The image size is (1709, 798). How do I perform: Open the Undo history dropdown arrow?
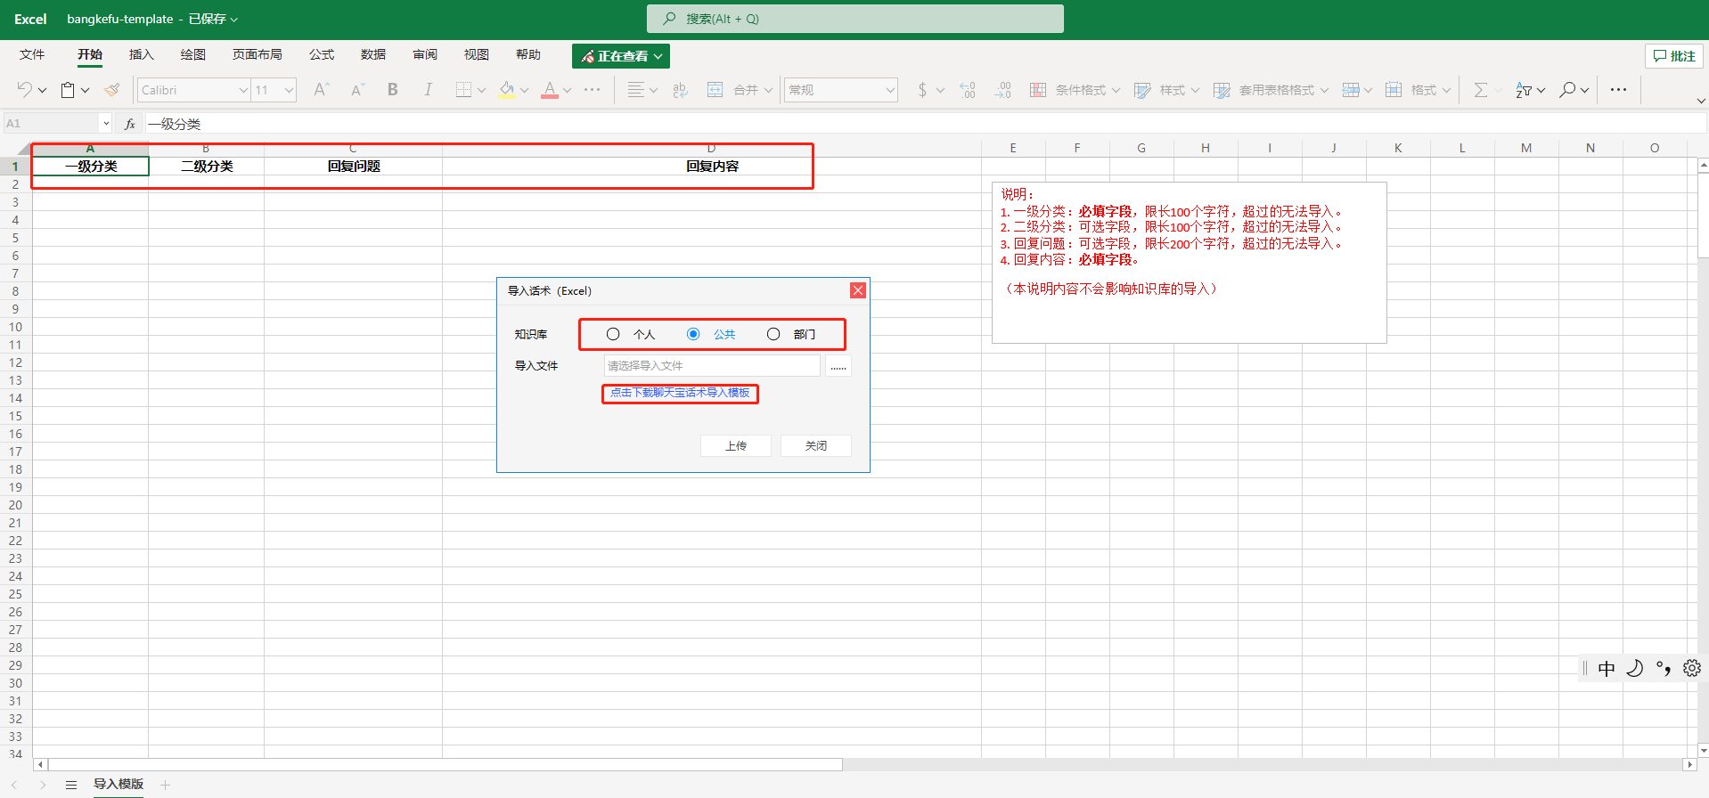point(42,90)
